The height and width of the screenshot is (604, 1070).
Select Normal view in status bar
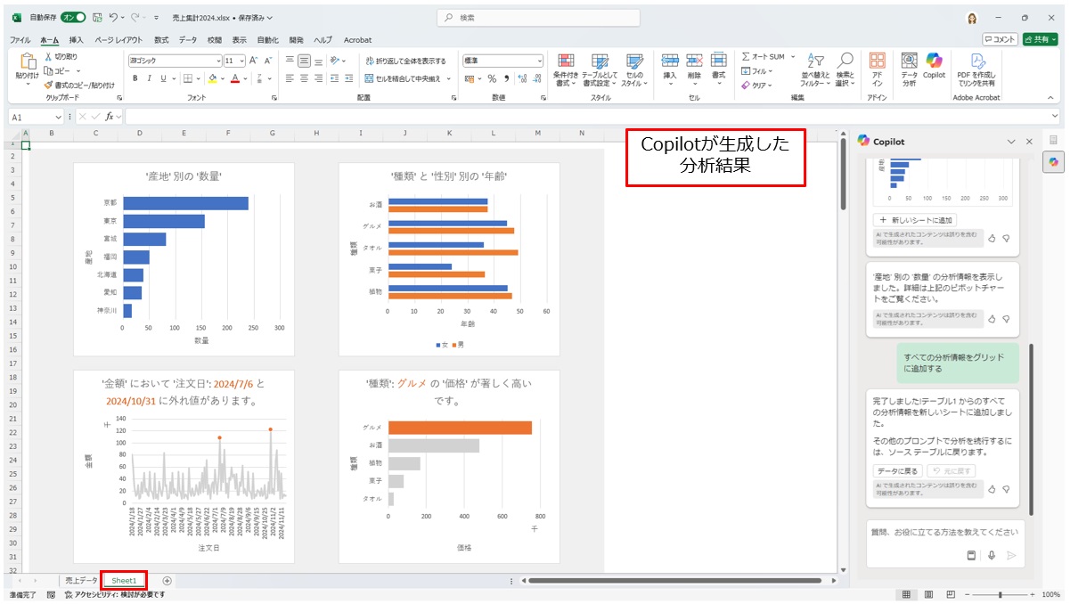tap(906, 594)
